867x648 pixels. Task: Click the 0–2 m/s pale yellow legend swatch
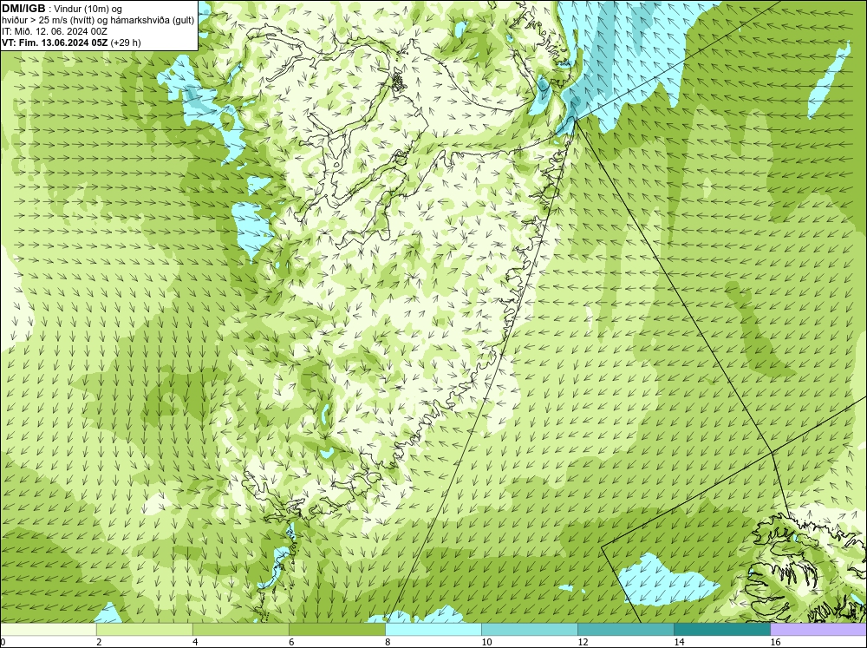tap(48, 629)
